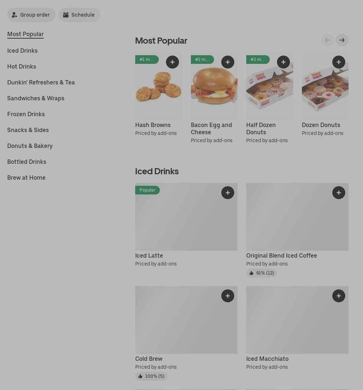Go to Dunkin' Refreshers & Tea section

(41, 82)
